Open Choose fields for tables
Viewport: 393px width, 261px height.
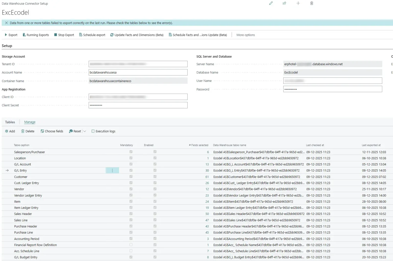point(52,131)
